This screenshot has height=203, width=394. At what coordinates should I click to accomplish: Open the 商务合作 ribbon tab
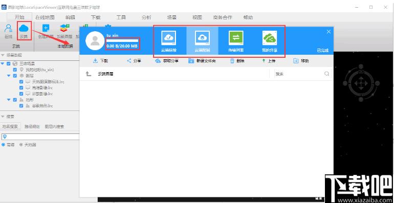click(223, 17)
